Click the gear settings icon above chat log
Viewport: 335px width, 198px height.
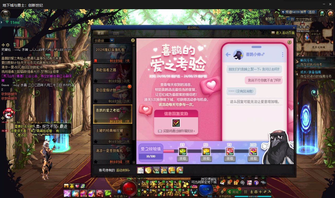tap(8, 45)
